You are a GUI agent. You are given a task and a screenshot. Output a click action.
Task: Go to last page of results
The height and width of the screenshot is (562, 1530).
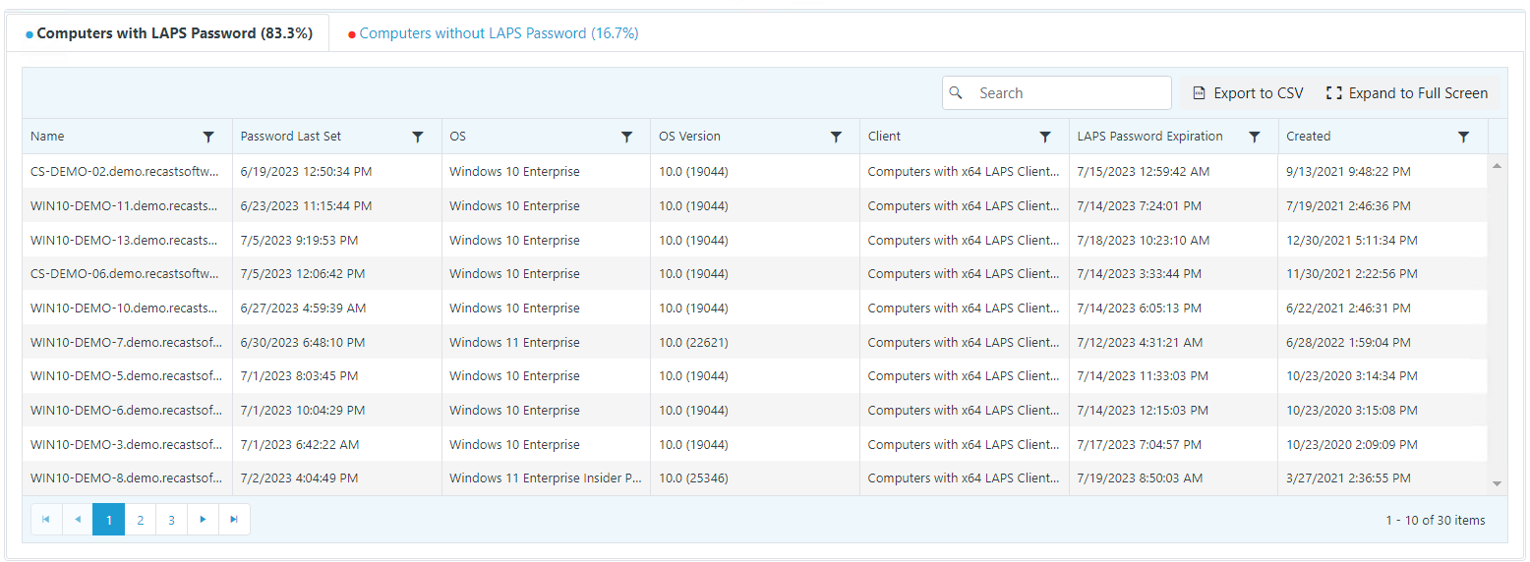pyautogui.click(x=234, y=520)
